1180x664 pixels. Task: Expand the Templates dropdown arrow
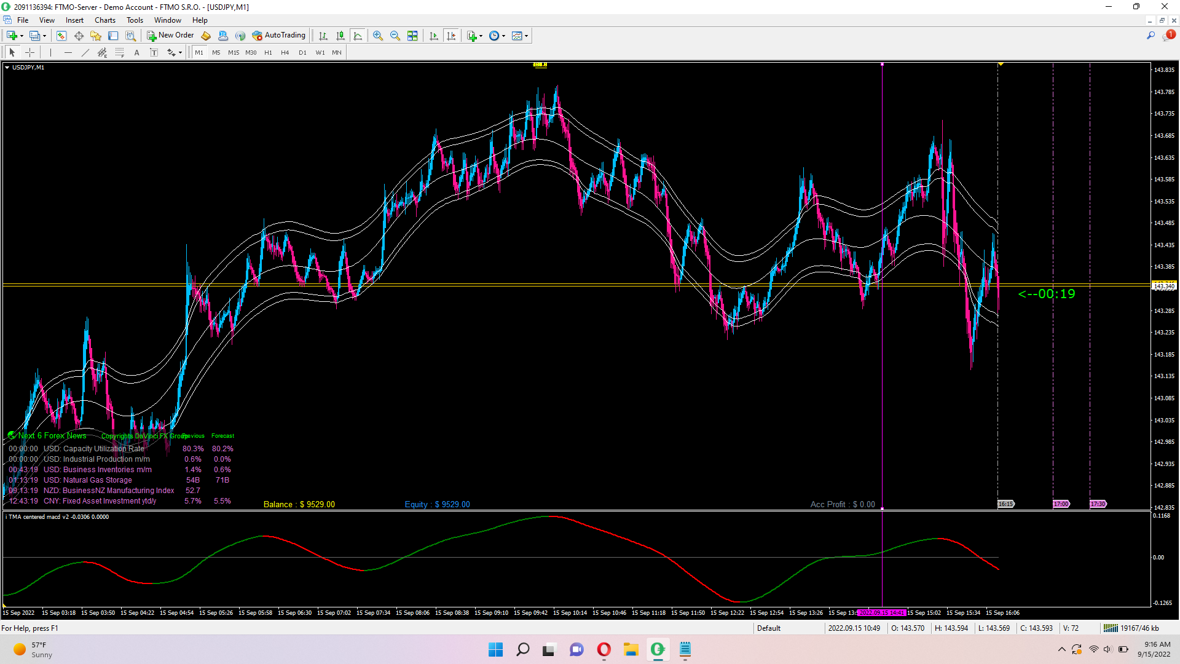526,36
